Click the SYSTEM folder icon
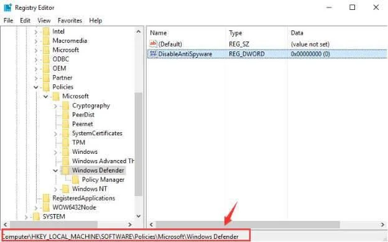 pyautogui.click(x=36, y=217)
